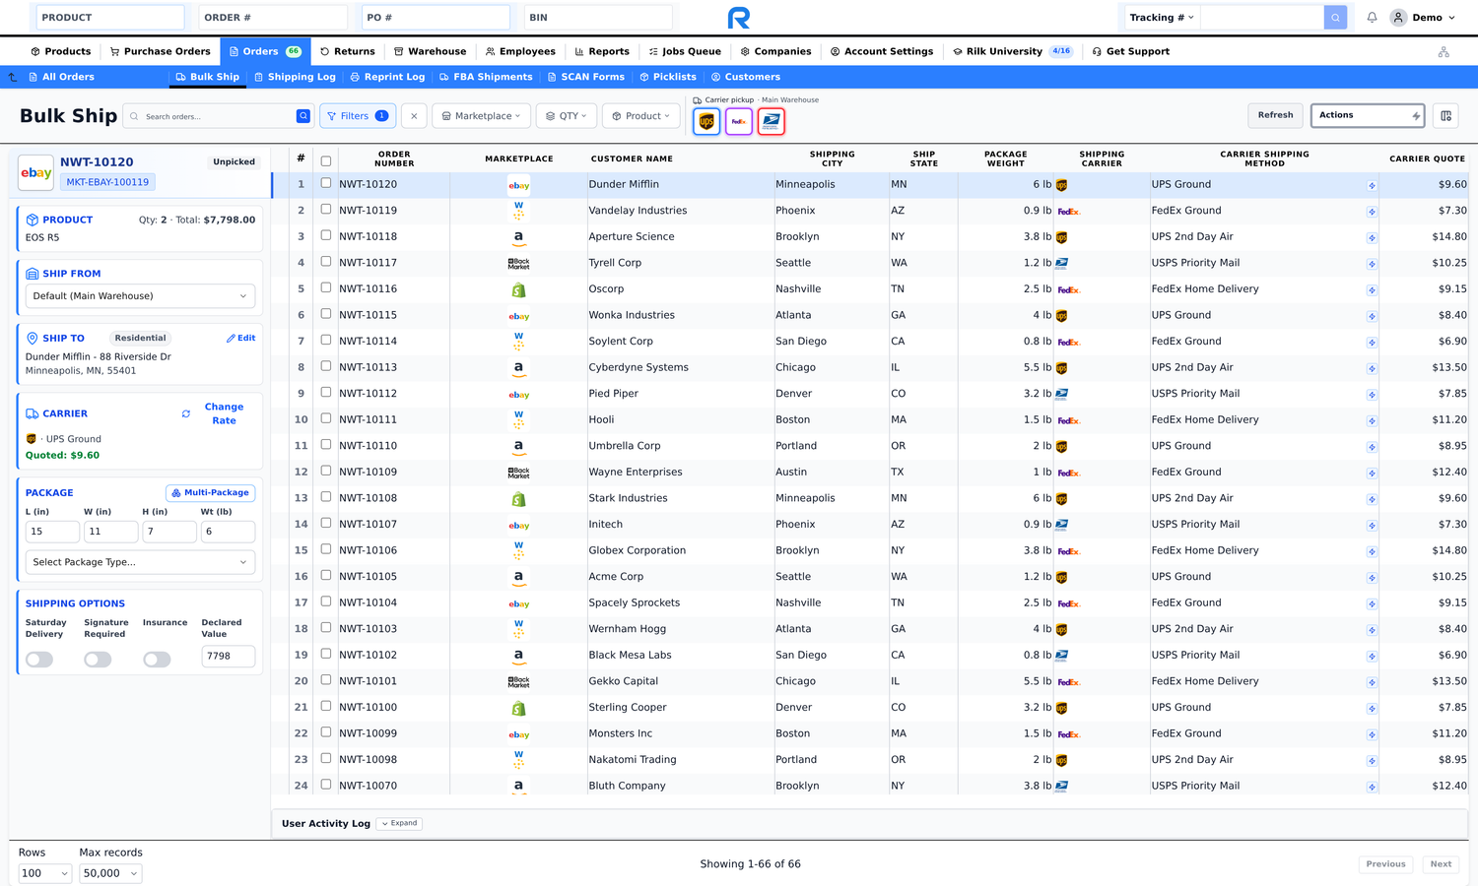Click the tracking search magnifier button

[1335, 17]
